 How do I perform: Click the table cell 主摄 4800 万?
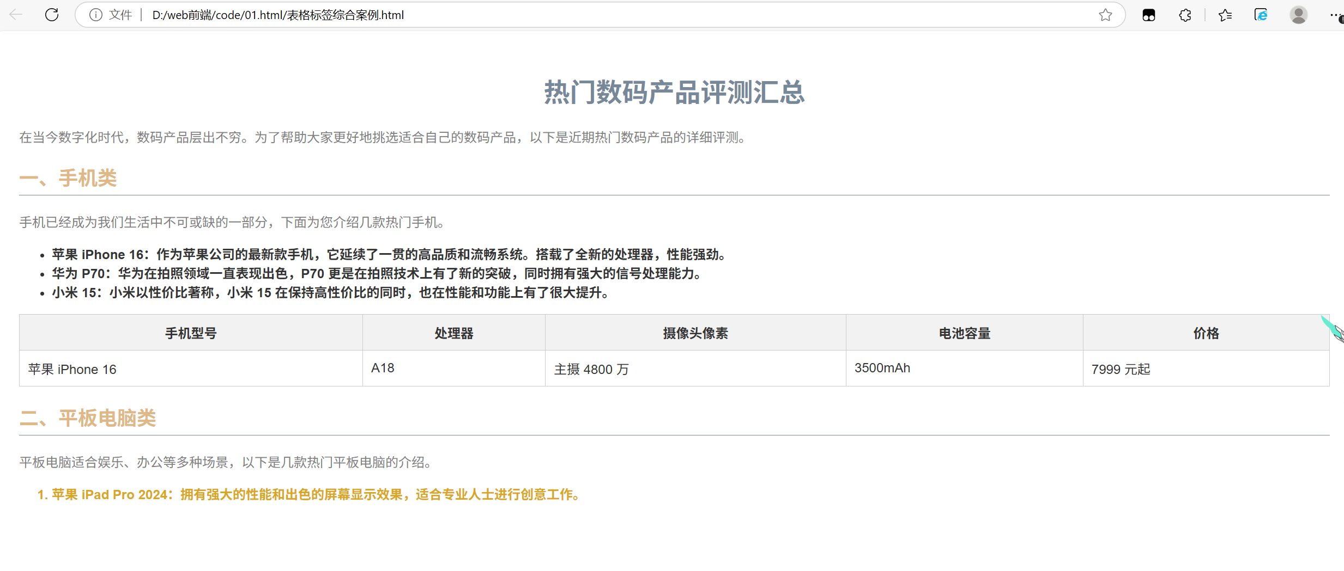[695, 369]
